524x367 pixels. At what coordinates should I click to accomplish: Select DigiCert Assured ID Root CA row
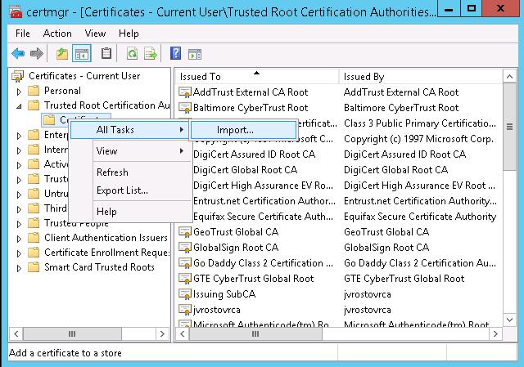point(337,154)
